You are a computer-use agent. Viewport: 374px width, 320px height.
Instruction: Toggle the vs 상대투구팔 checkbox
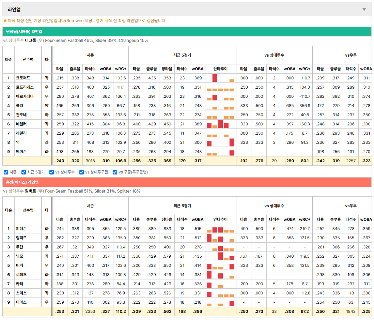[81, 172]
